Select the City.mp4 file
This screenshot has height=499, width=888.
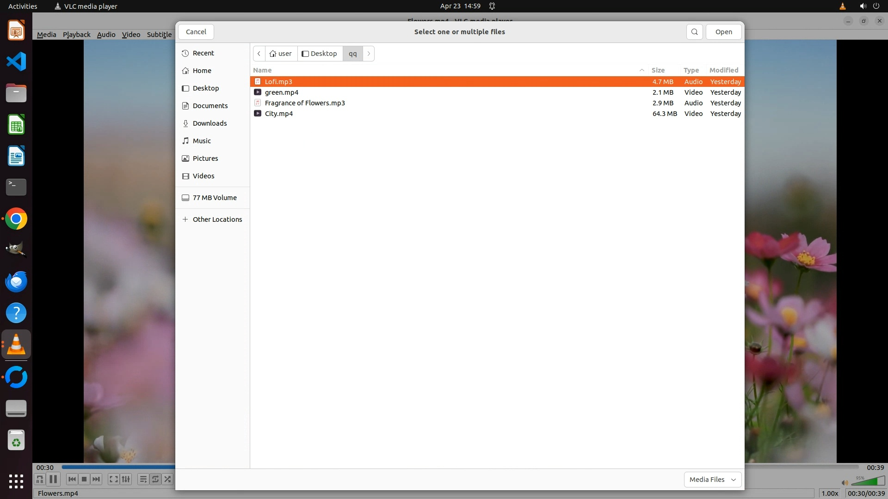(279, 114)
